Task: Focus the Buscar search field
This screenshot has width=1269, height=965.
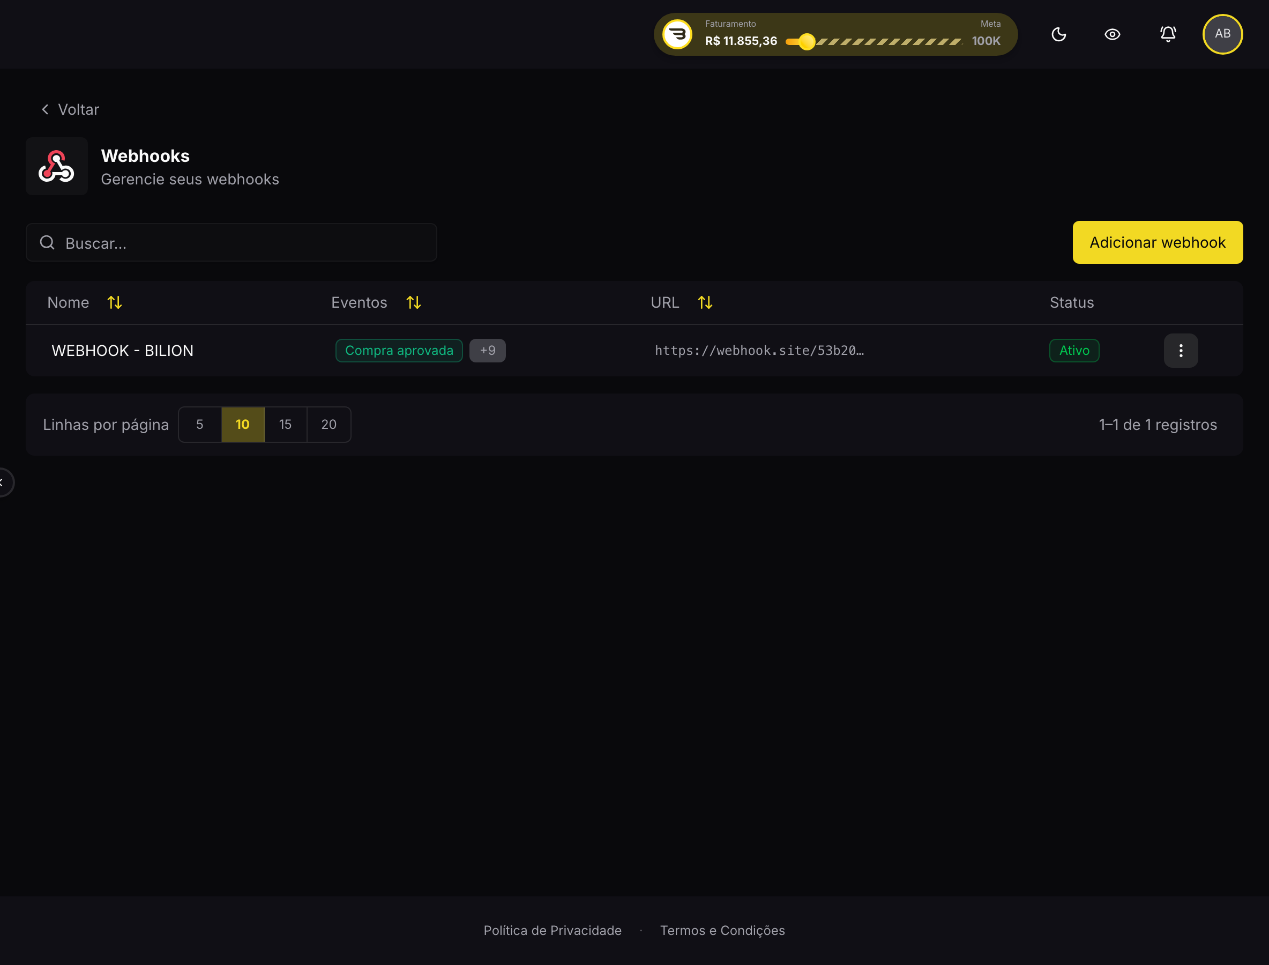Action: click(x=232, y=242)
